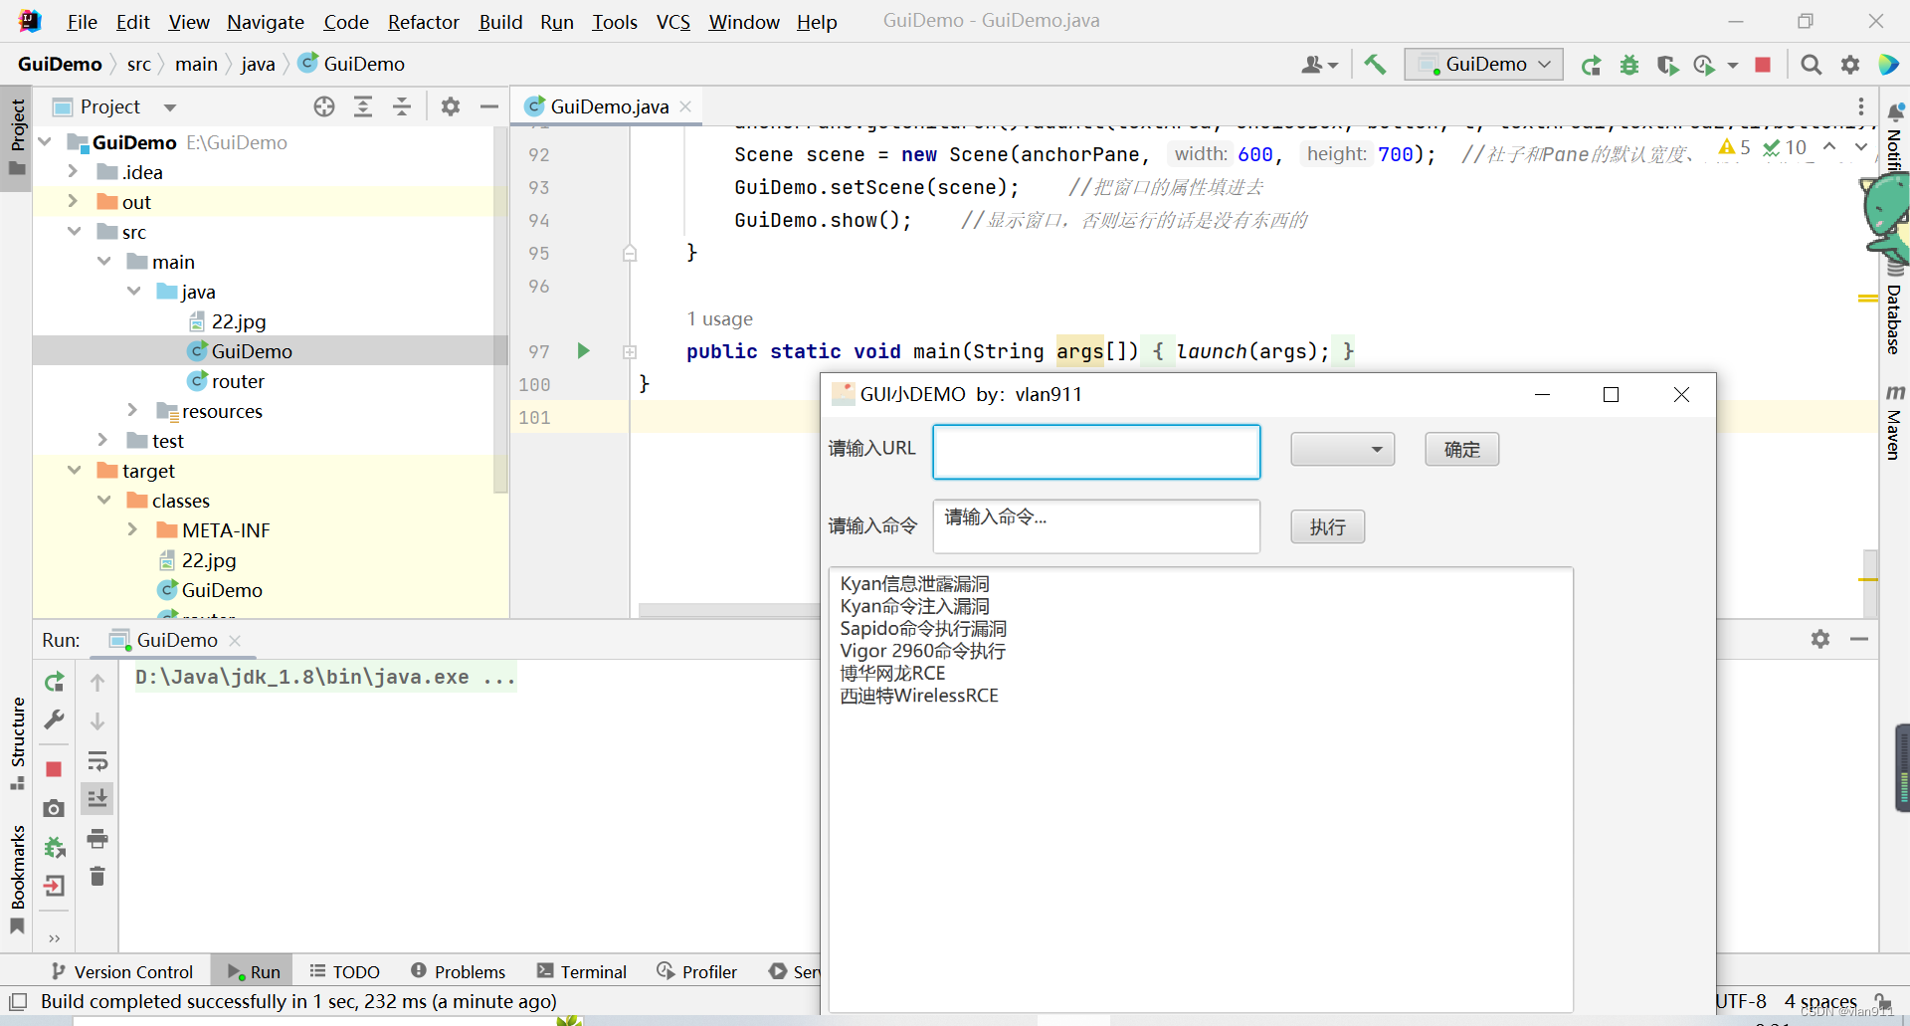Expand the resources folder
The width and height of the screenshot is (1910, 1026).
tap(134, 410)
